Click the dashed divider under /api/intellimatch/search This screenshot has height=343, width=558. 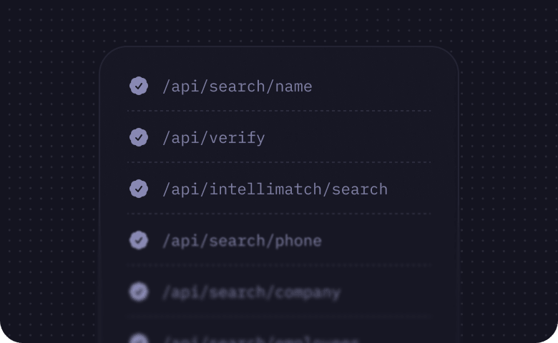pos(279,214)
